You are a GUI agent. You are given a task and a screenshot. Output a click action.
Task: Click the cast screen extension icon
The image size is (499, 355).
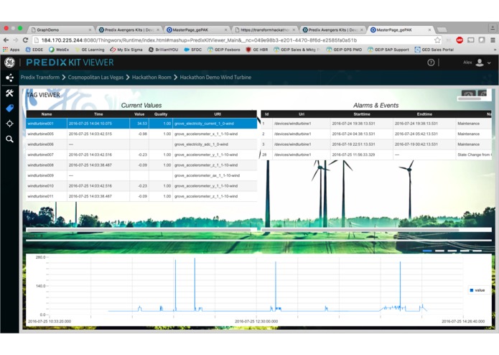[471, 40]
